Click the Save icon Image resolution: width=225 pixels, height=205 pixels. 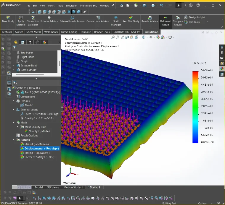[x=144, y=5]
